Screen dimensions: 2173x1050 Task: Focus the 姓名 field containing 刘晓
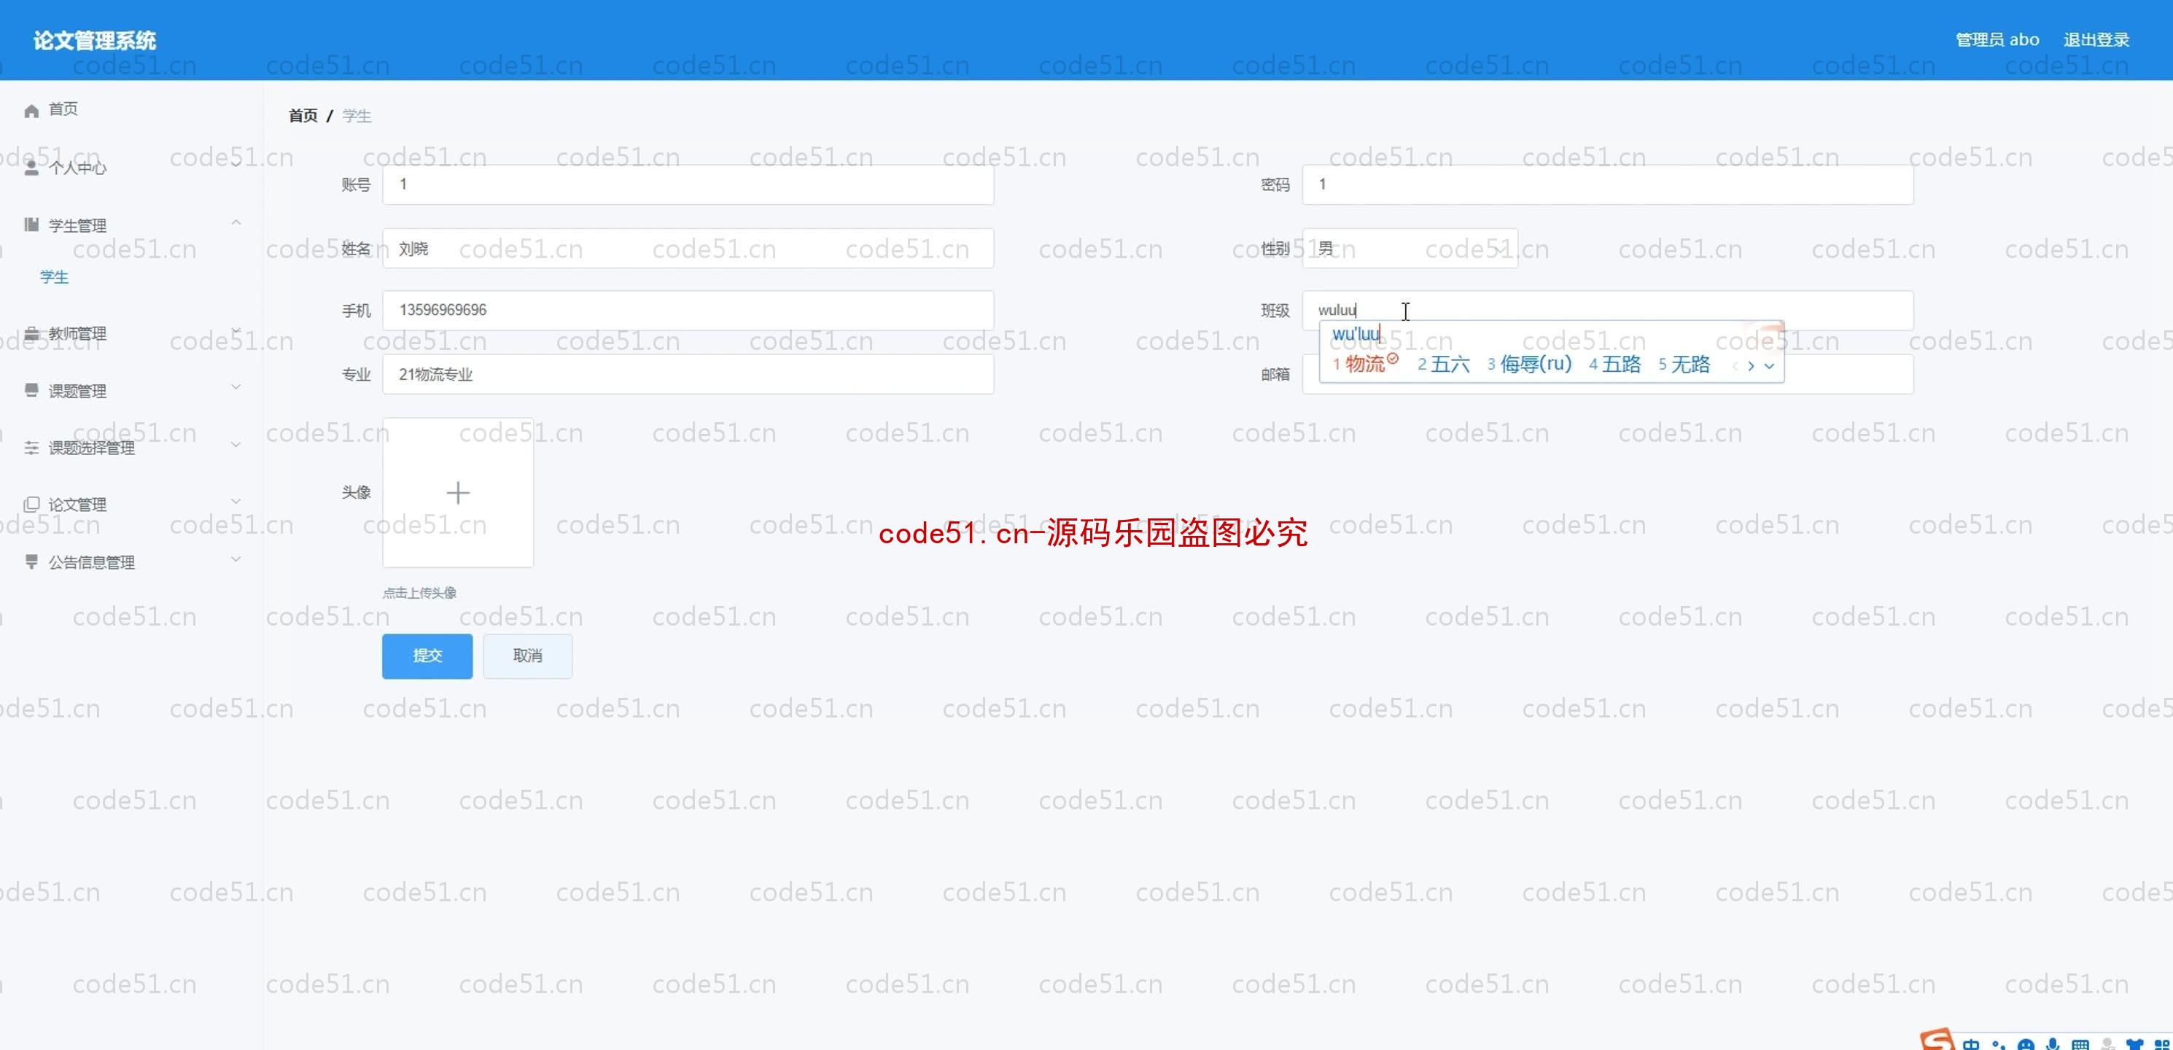click(688, 248)
